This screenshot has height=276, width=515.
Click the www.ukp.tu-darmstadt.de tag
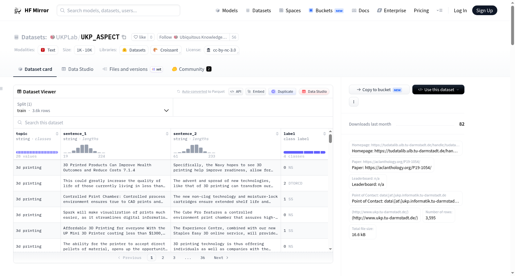tap(385, 215)
